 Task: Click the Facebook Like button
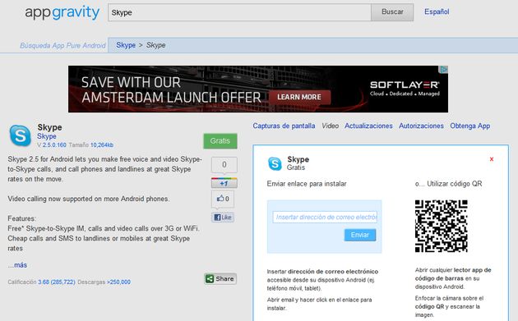(223, 217)
